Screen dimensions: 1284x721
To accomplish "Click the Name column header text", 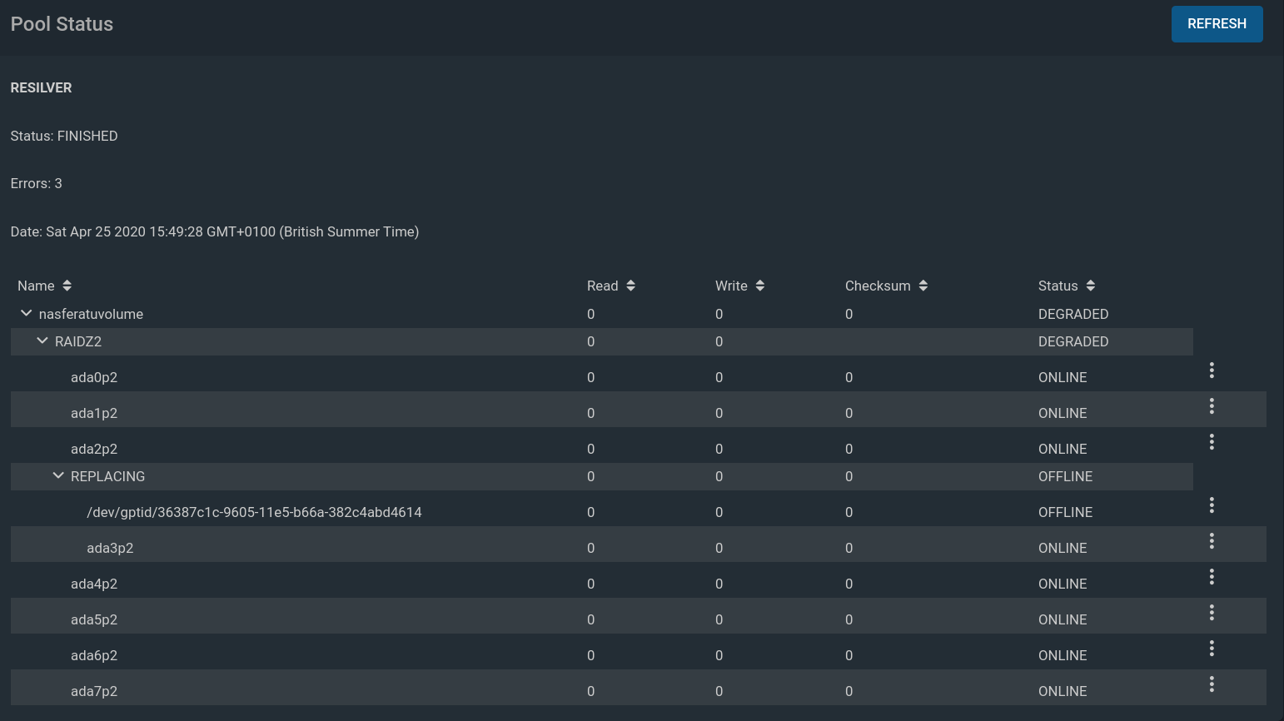I will click(36, 286).
